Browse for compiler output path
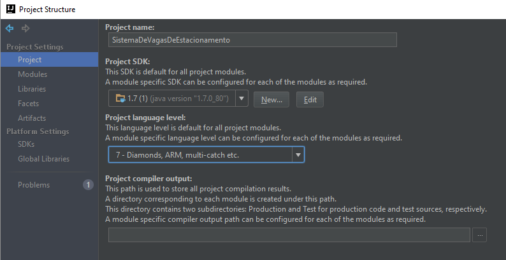 coord(480,235)
